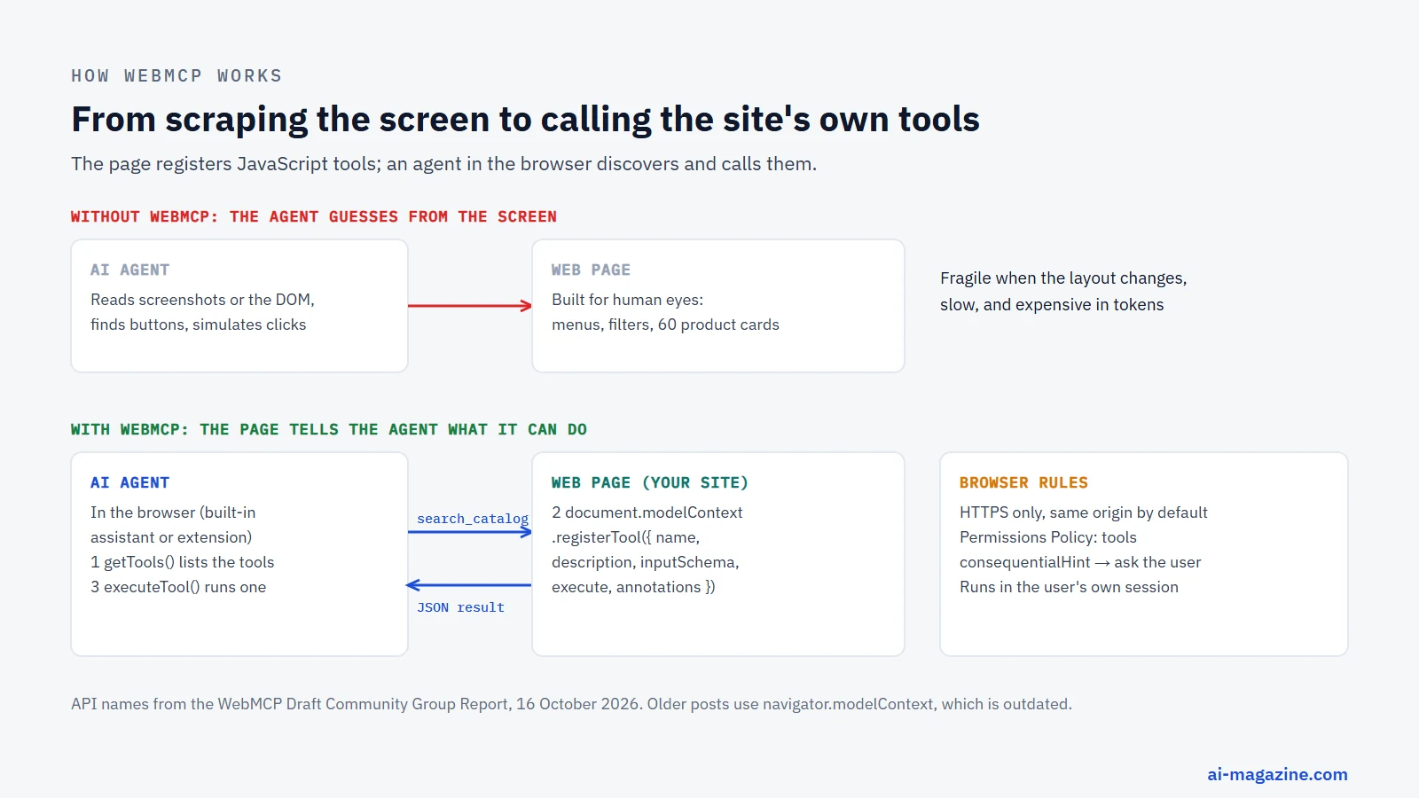The height and width of the screenshot is (798, 1419).
Task: Open the ai-magazine.com link
Action: 1277,774
